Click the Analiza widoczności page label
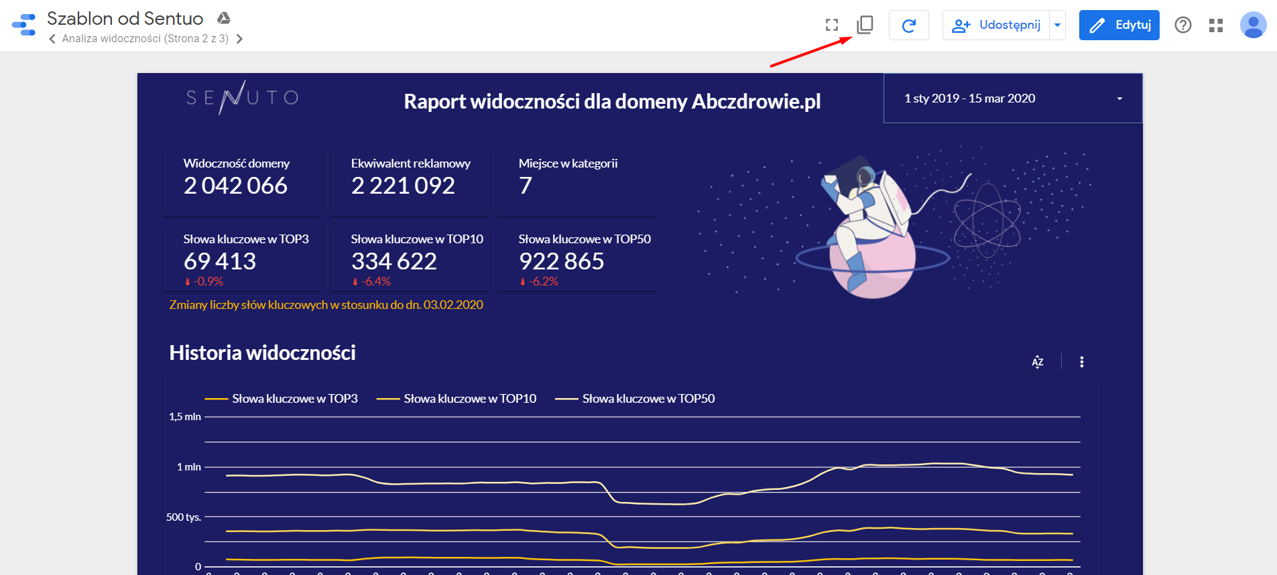Viewport: 1277px width, 575px height. [145, 39]
